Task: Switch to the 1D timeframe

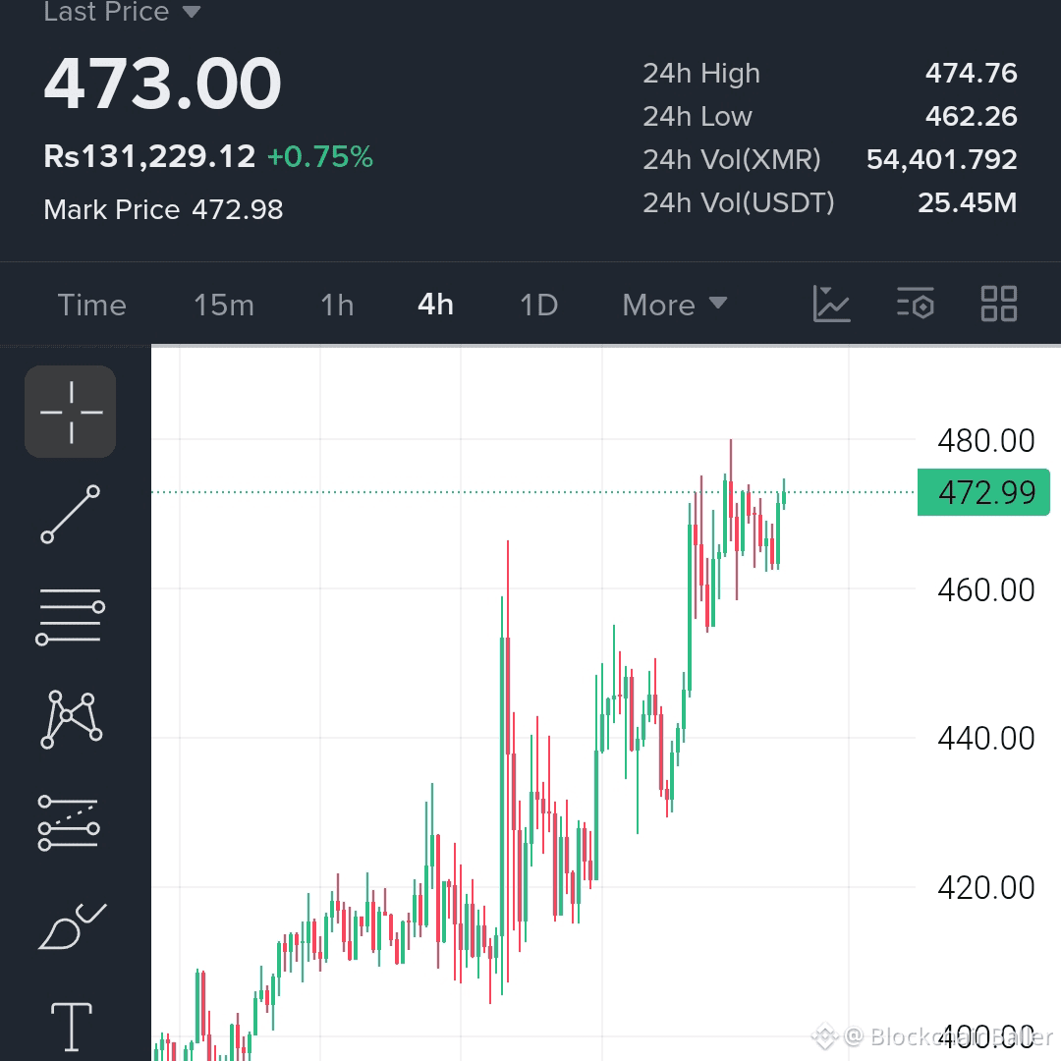Action: tap(538, 305)
